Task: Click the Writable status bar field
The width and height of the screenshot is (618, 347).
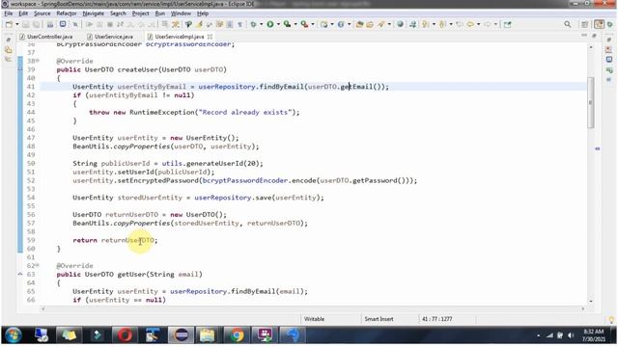Action: pos(314,319)
